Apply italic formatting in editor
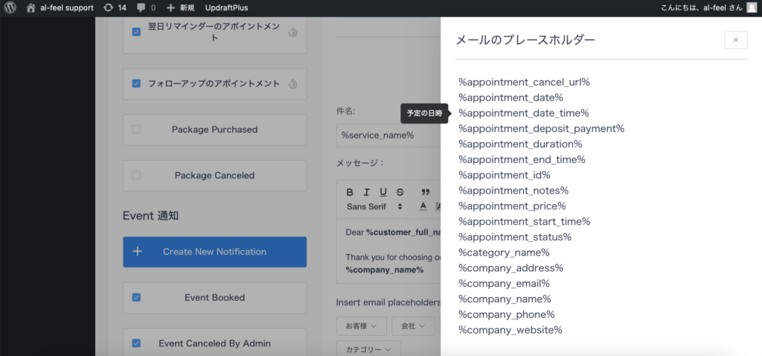Viewport: 762px width, 356px height. [367, 192]
